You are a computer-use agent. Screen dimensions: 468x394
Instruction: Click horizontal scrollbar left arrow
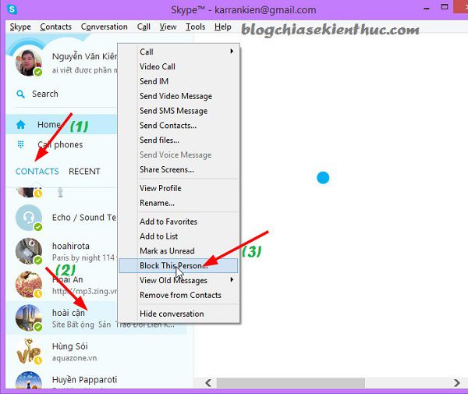(x=208, y=382)
